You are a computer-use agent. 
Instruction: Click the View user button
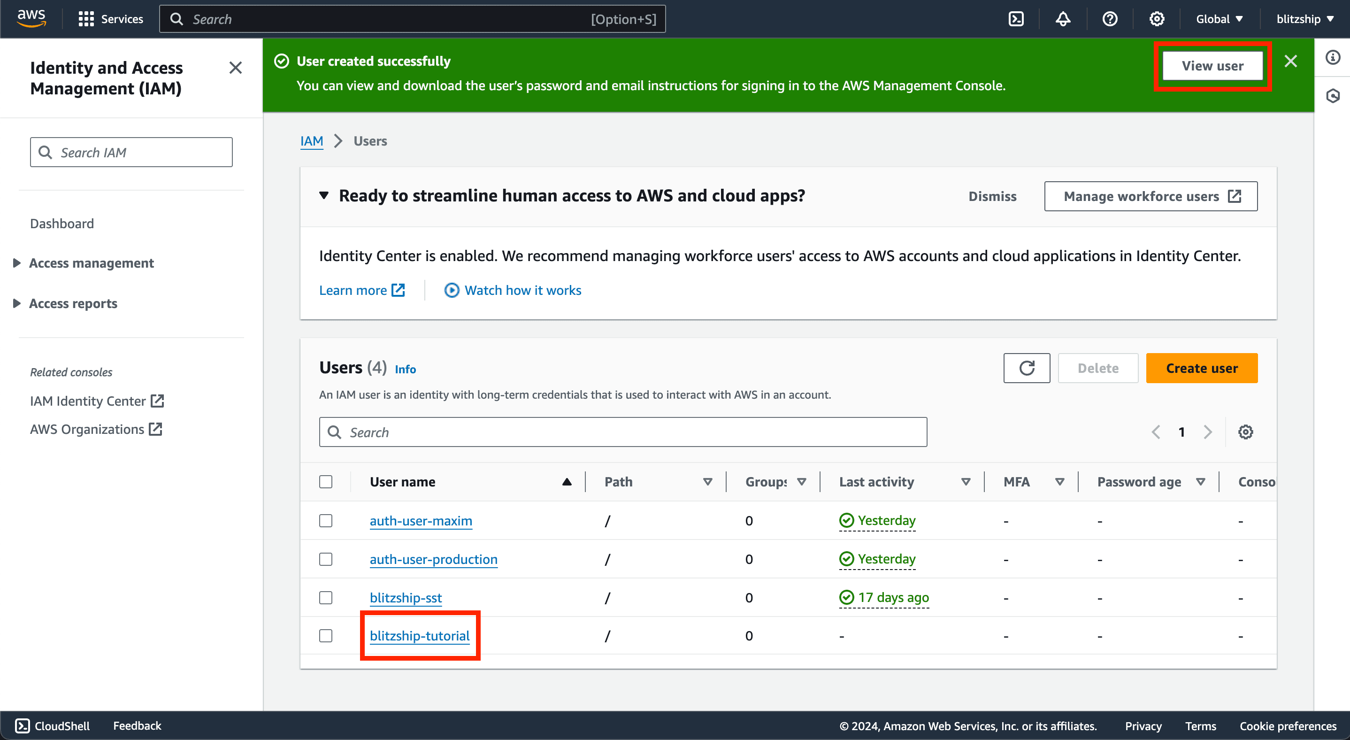click(1212, 66)
